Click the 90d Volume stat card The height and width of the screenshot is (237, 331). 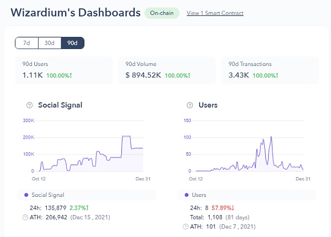(165, 70)
